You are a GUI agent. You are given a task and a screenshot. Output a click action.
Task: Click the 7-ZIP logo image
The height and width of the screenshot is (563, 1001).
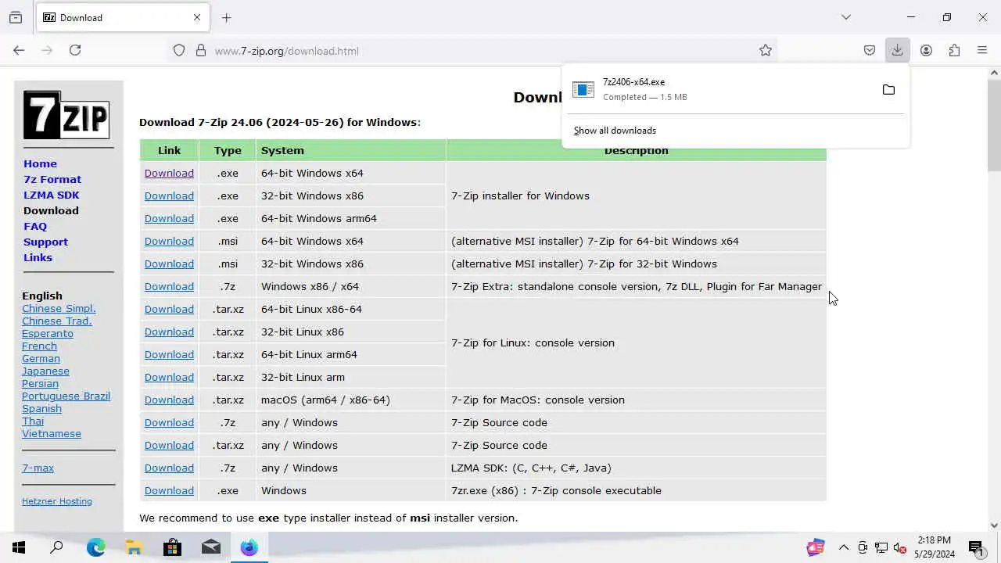(66, 115)
